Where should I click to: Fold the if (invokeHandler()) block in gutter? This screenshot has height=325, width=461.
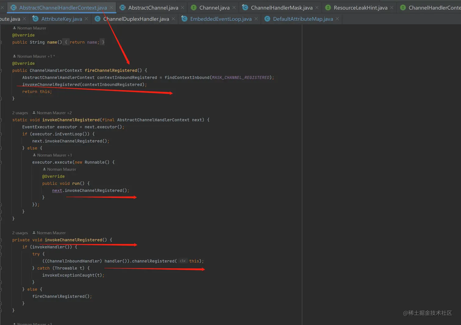coord(1,247)
